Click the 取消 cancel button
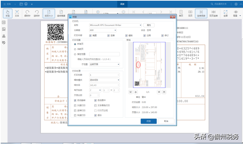Image resolution: width=243 pixels, height=144 pixels. (166, 121)
